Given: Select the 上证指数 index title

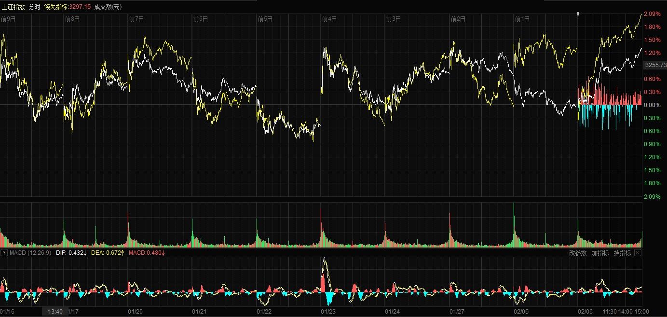Looking at the screenshot, I should [x=13, y=7].
